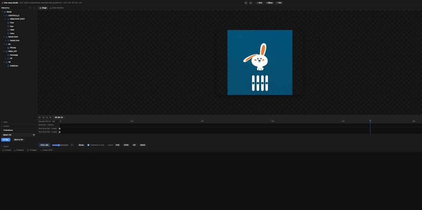Viewport: 422px width, 210px height.
Task: Export as GIF
Action: pyautogui.click(x=134, y=145)
